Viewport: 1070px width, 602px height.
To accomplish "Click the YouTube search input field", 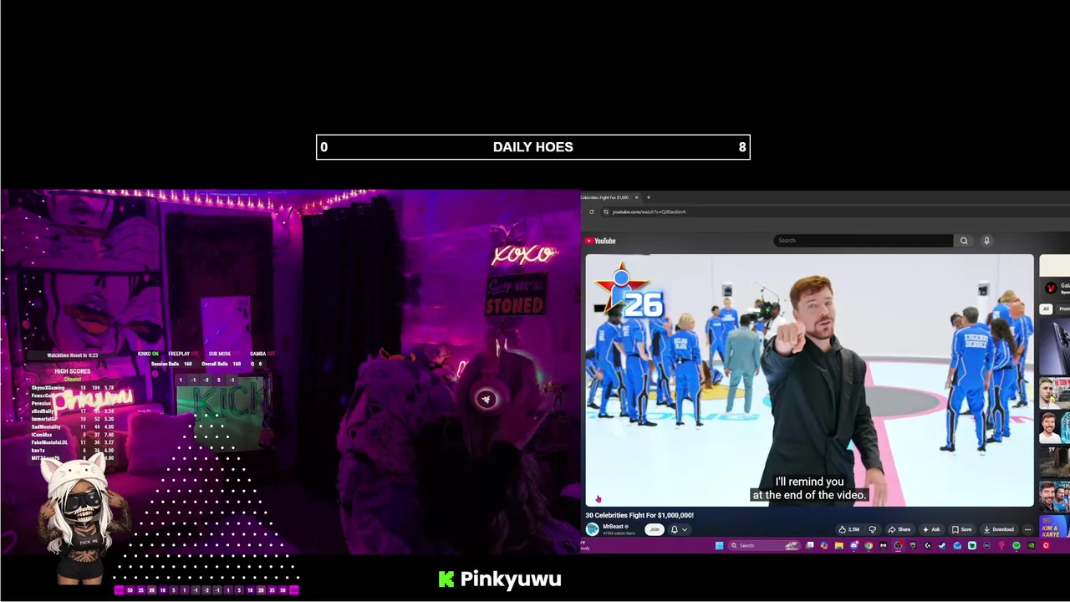I will [864, 241].
